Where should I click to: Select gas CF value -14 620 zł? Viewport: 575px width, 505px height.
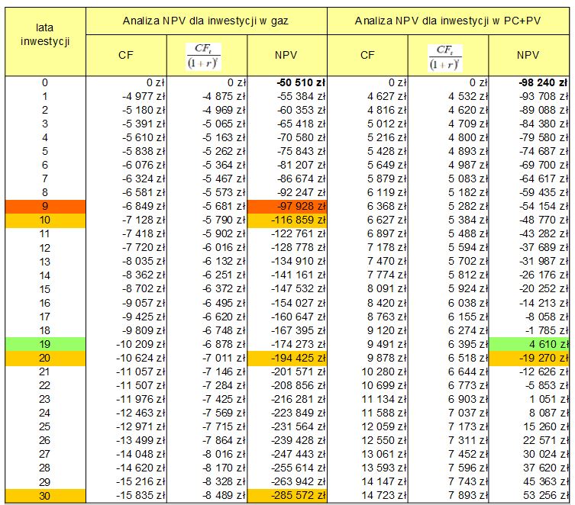(x=141, y=468)
